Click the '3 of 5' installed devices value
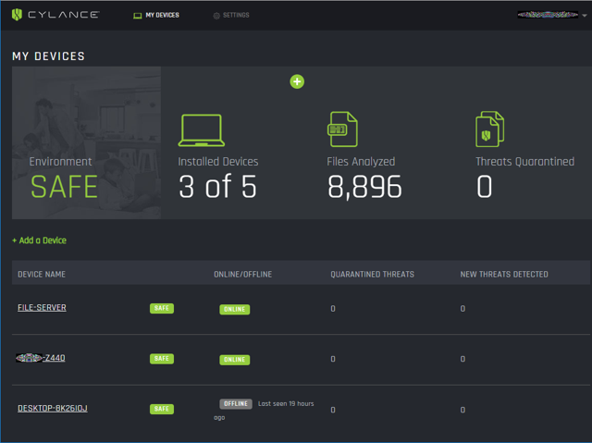Viewport: 592px width, 443px height. (218, 187)
